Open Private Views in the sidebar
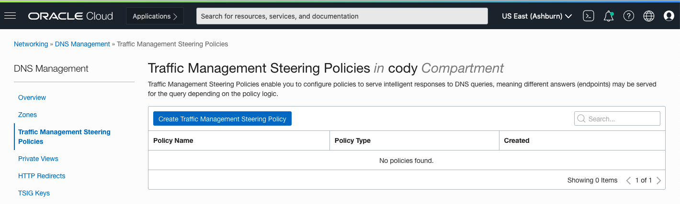The width and height of the screenshot is (680, 204). [38, 159]
